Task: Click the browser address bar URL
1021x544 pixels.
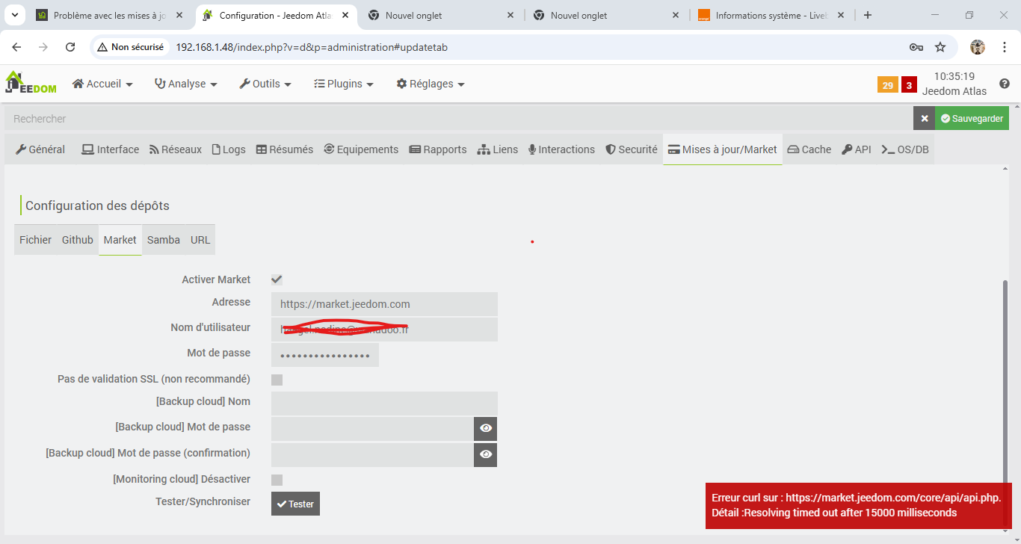Action: point(312,47)
